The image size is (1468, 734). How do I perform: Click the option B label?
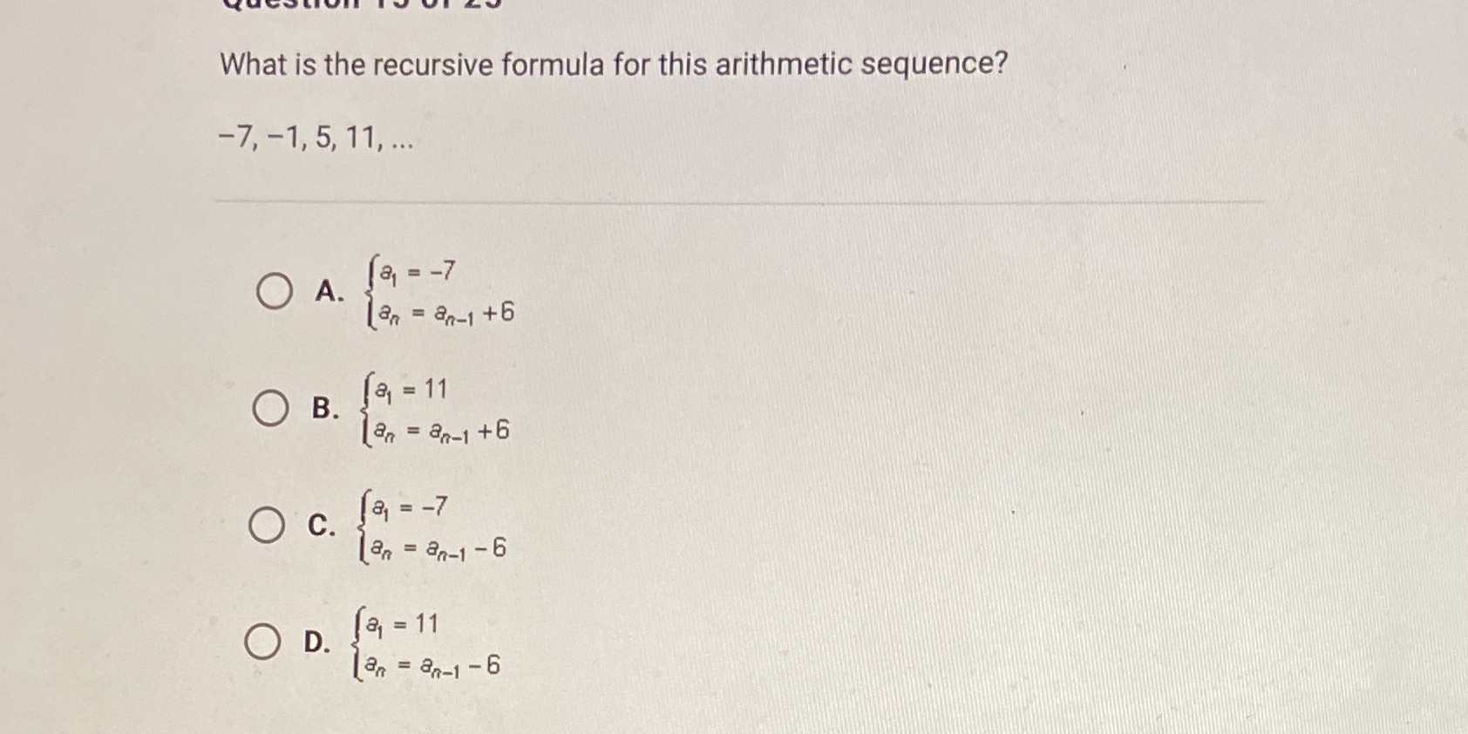pyautogui.click(x=324, y=408)
